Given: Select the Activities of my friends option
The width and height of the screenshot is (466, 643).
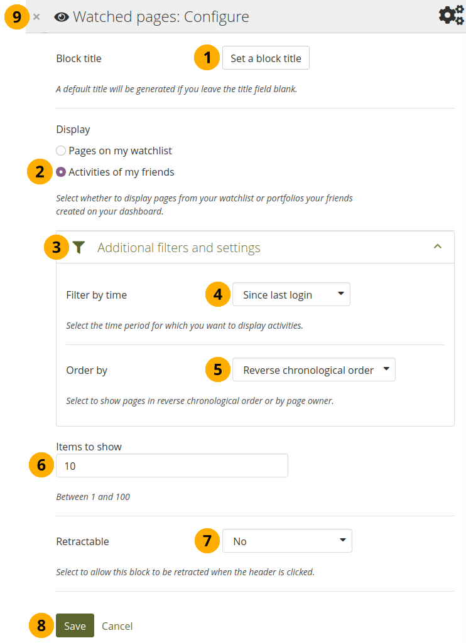Looking at the screenshot, I should click(x=61, y=172).
